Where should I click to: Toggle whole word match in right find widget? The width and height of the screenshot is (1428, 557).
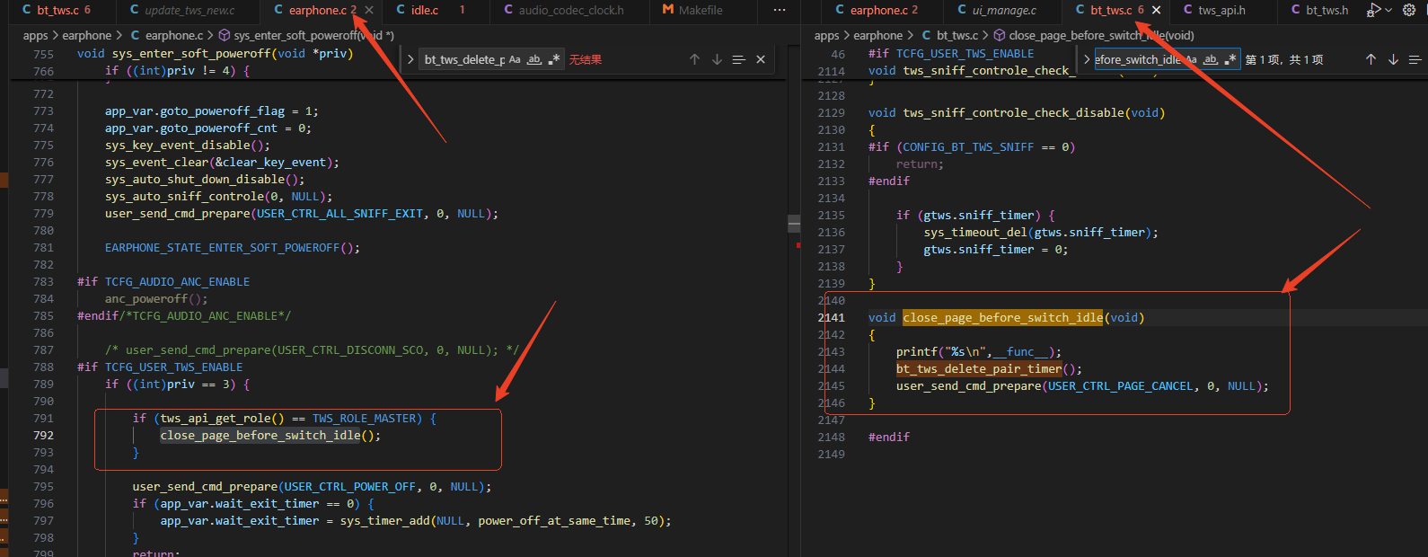[x=1211, y=59]
